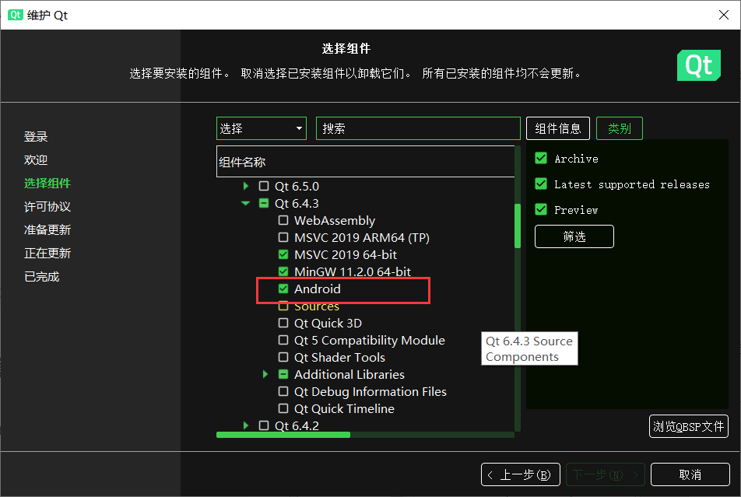Click 许可协议 in the sidebar
The image size is (741, 497).
[47, 206]
